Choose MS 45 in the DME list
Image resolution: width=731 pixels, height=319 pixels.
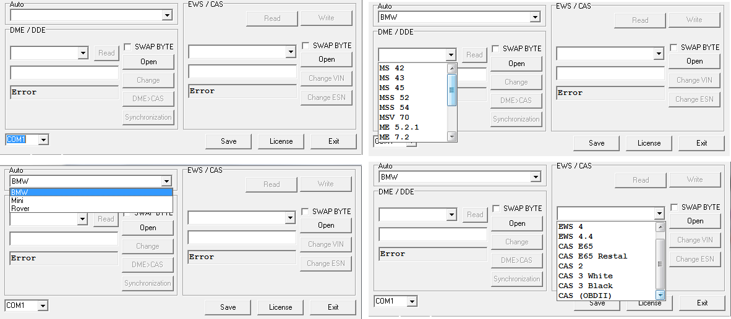(391, 88)
